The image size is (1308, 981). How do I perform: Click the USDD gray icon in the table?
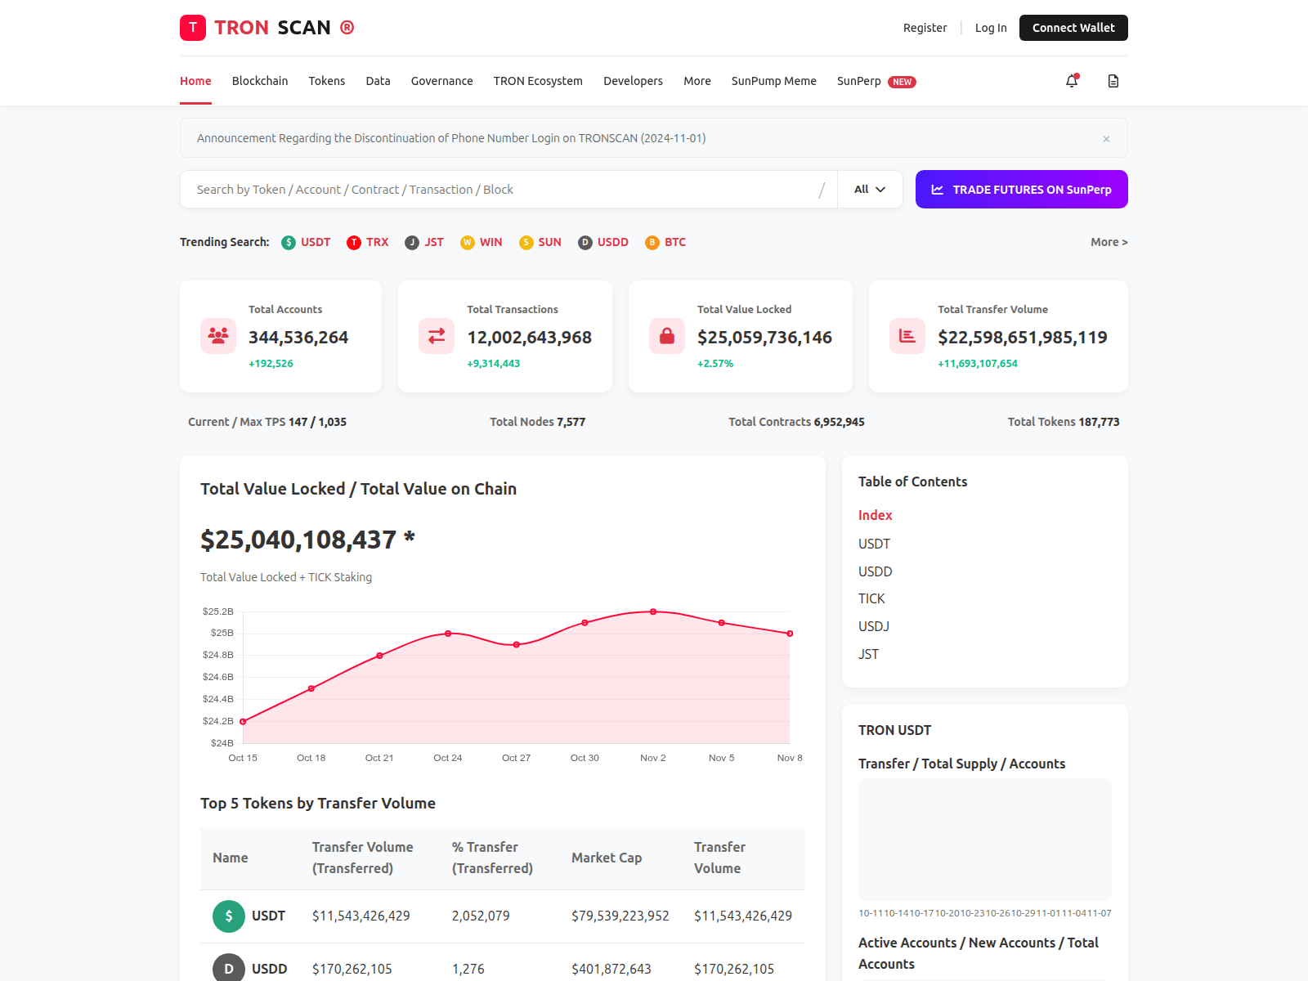tap(229, 968)
